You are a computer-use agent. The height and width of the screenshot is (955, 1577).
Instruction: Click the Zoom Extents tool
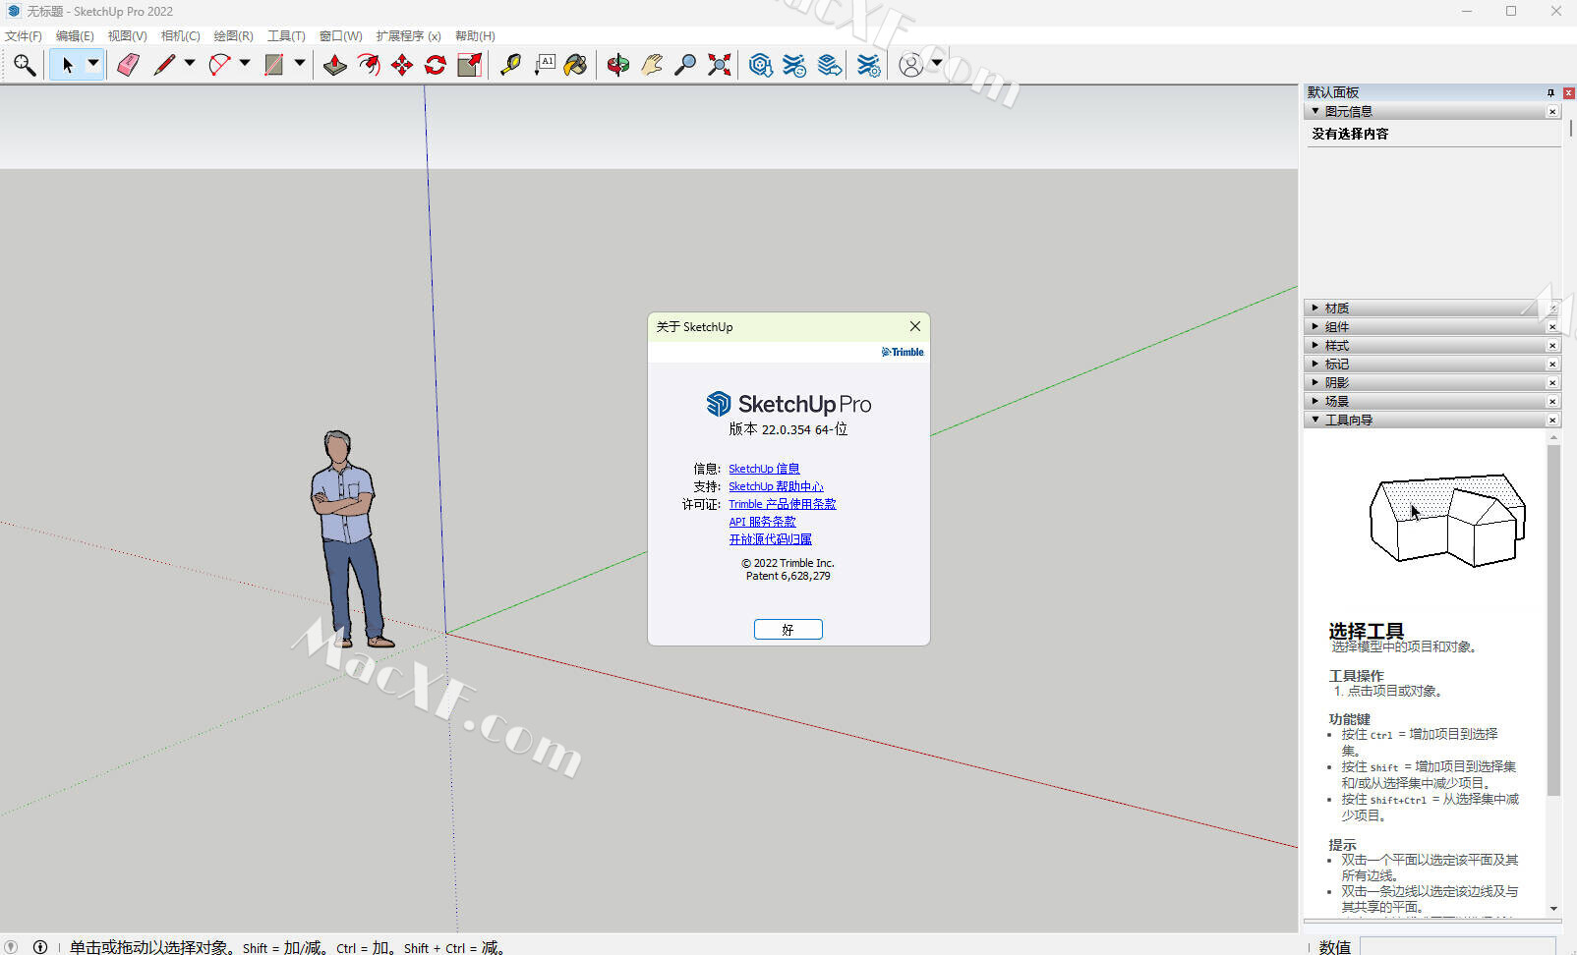point(720,65)
